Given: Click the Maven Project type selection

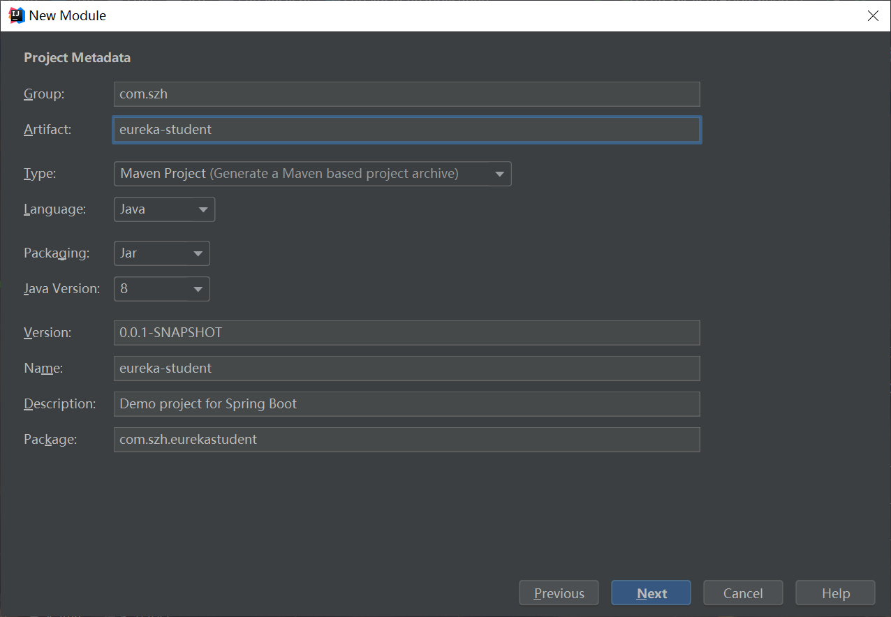Looking at the screenshot, I should click(313, 174).
